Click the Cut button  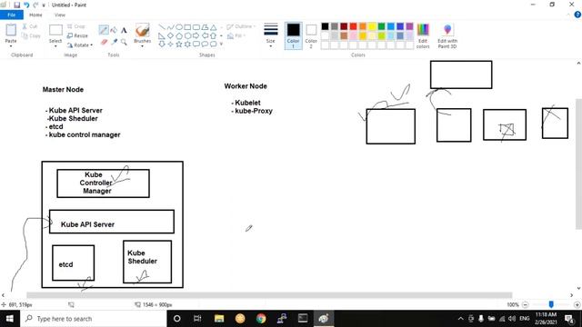point(30,26)
